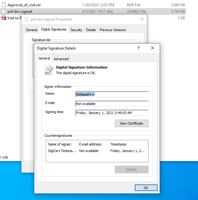Click the file icon in Properties title bar
This screenshot has width=198, height=200.
pyautogui.click(x=26, y=19)
